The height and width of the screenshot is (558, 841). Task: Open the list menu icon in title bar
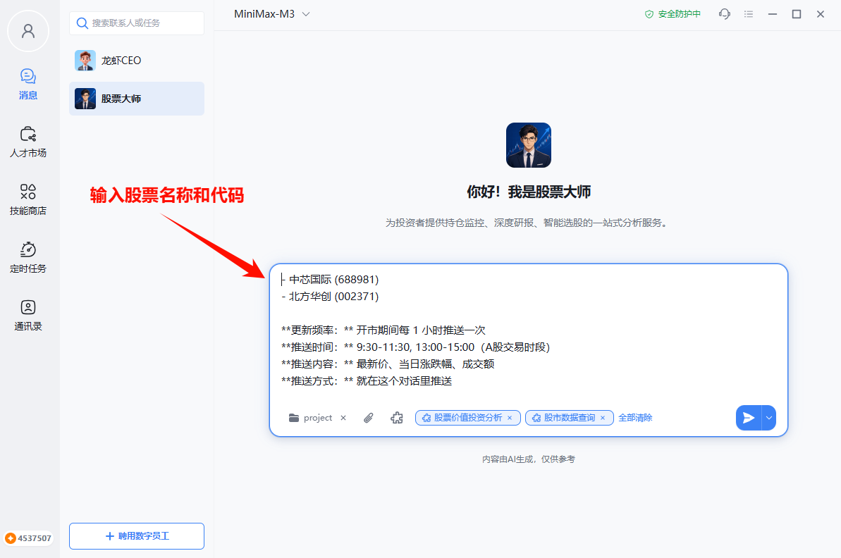point(749,14)
